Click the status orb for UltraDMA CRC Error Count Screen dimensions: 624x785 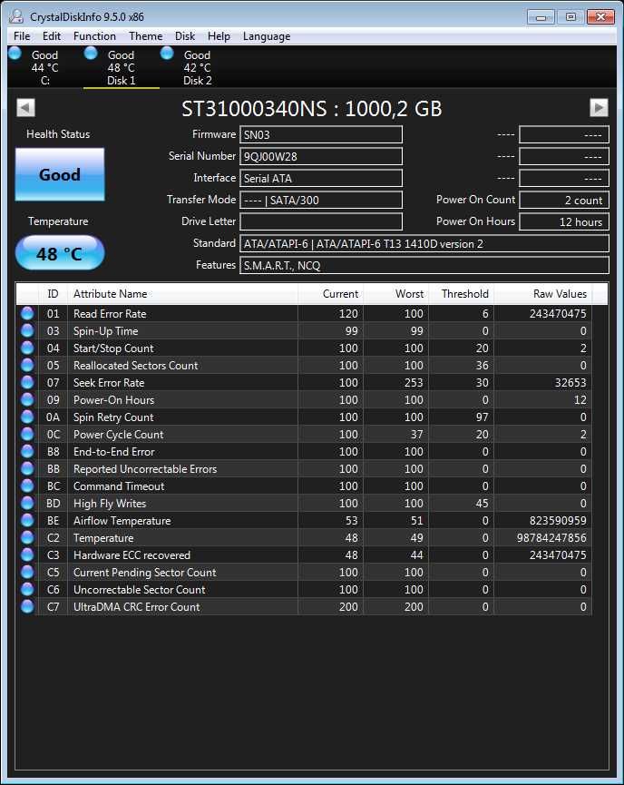(27, 607)
